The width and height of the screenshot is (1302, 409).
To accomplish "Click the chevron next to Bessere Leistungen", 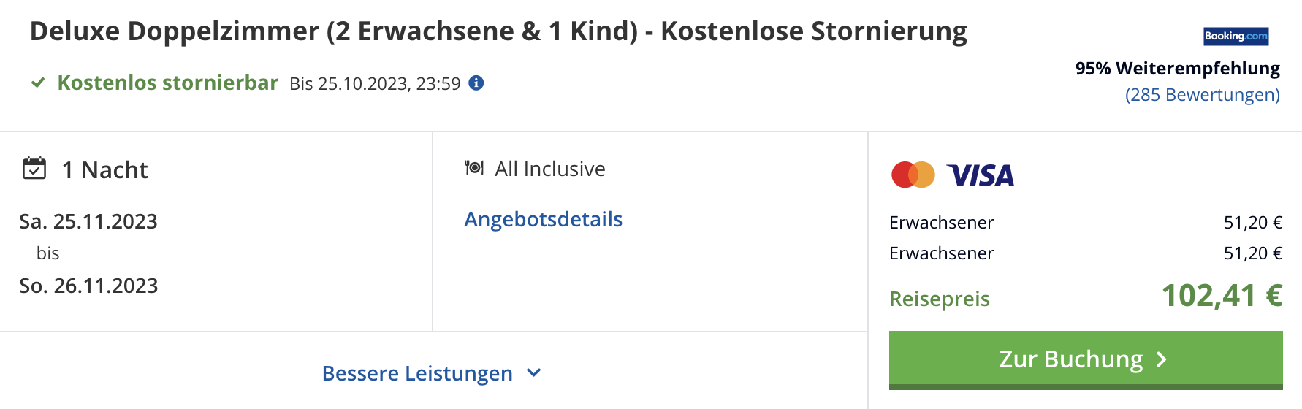I will (x=534, y=372).
